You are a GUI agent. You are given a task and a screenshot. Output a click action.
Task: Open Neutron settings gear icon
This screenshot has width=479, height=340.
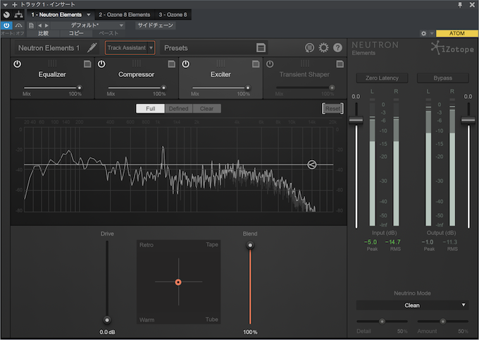(x=323, y=48)
